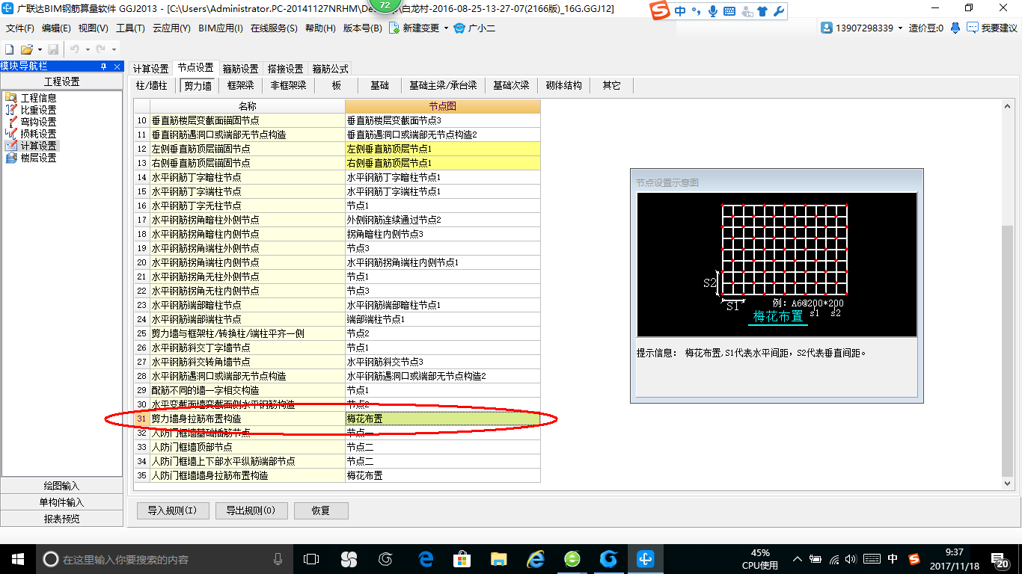
Task: Select the 砌体结构 component tab
Action: (x=564, y=85)
